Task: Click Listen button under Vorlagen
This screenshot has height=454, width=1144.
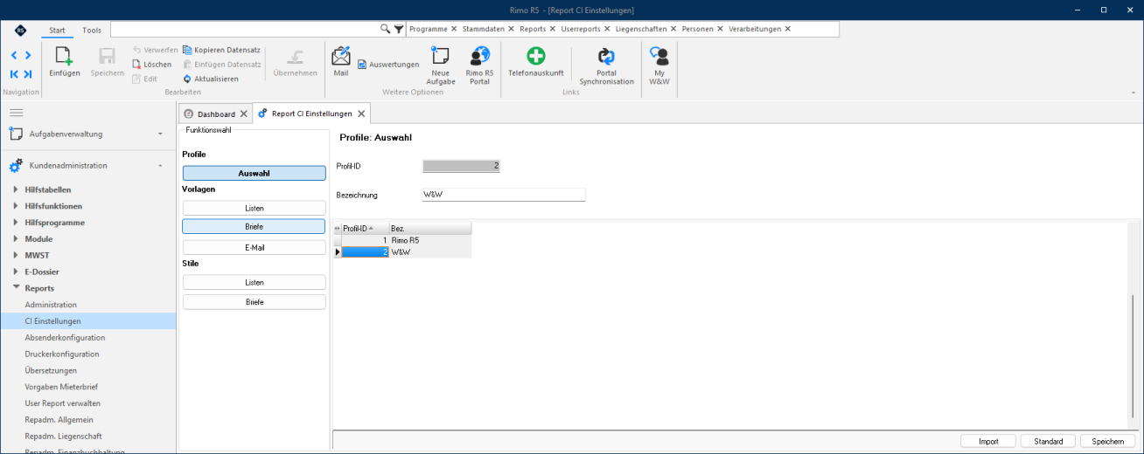Action: pyautogui.click(x=254, y=208)
